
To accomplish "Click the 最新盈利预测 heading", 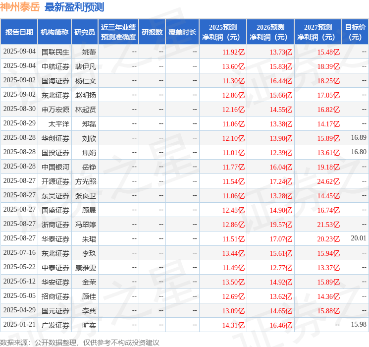I will [74, 7].
